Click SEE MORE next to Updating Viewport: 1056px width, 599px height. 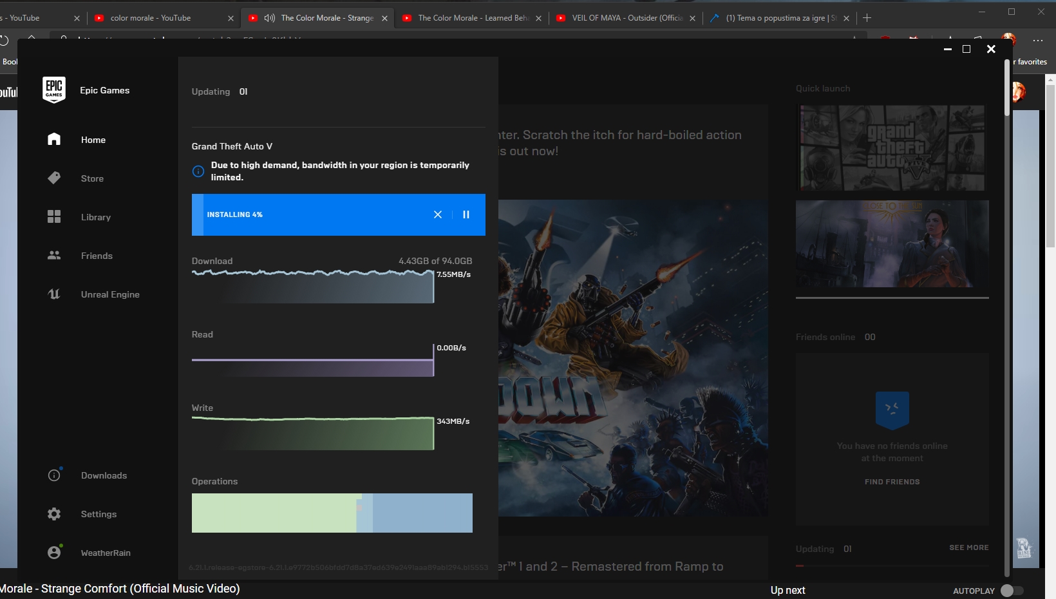pyautogui.click(x=969, y=547)
